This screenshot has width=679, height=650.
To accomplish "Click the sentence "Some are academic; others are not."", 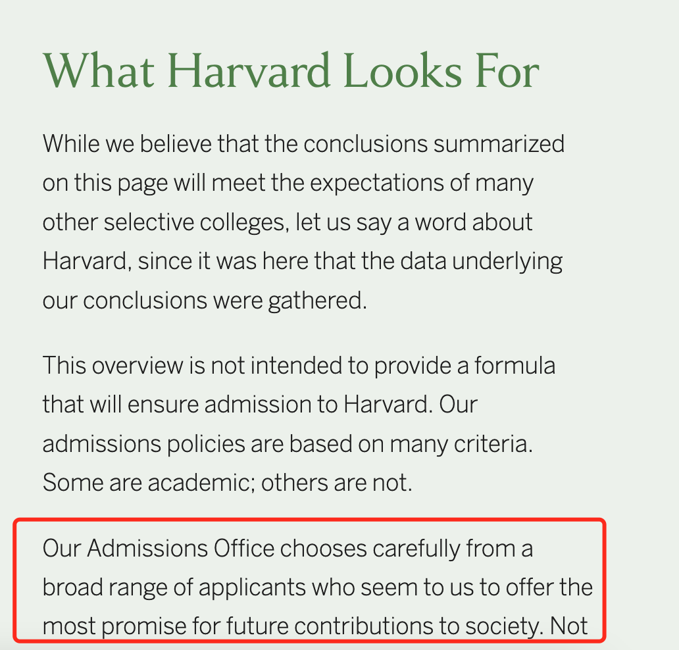I will point(228,482).
